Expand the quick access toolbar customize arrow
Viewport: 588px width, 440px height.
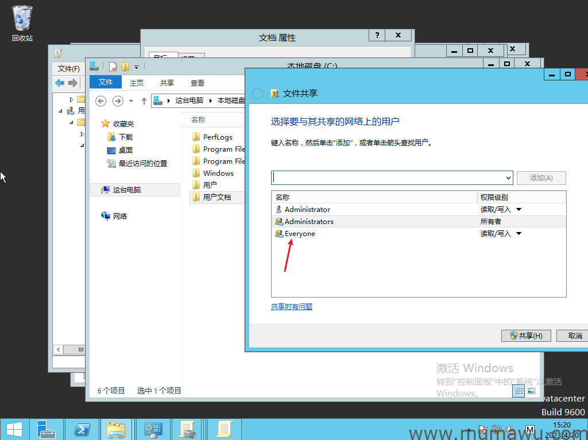click(137, 67)
